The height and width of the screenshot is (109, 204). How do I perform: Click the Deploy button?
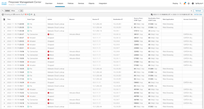click(175, 3)
